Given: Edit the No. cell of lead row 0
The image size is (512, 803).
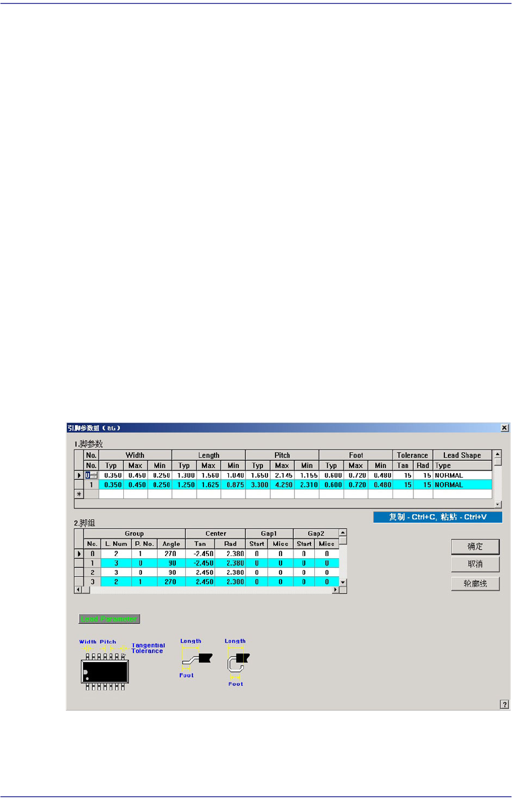Looking at the screenshot, I should 91,475.
